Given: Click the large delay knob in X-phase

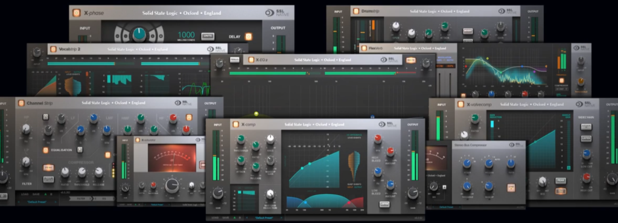Looking at the screenshot, I should pos(139,34).
